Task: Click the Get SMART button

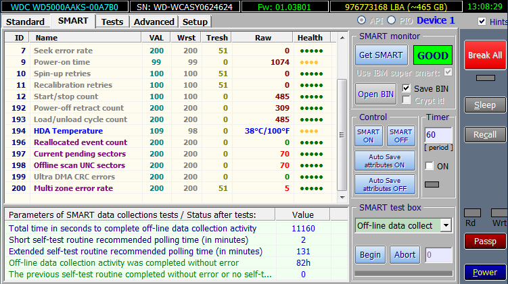Action: [382, 55]
